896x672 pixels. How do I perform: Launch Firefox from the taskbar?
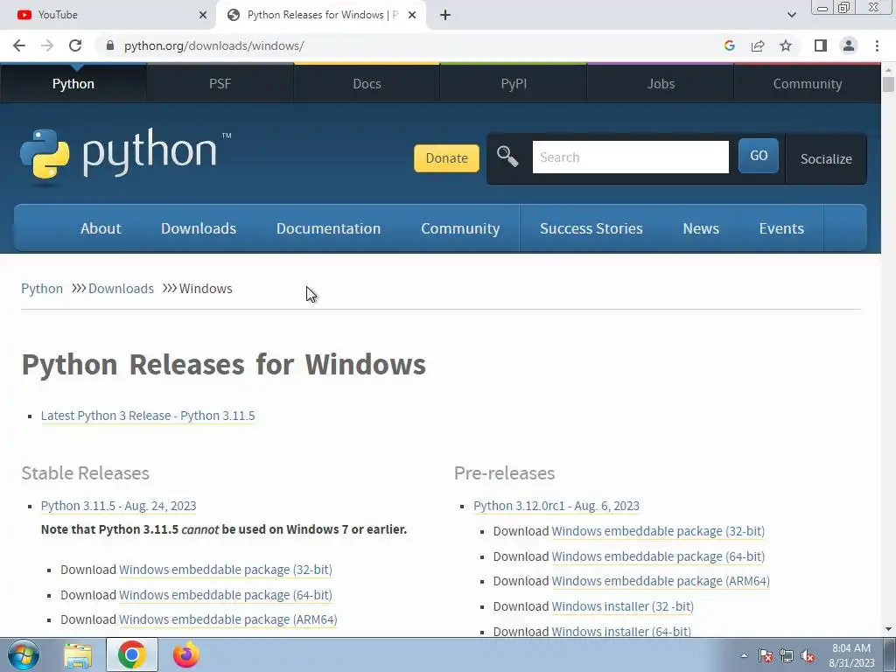[186, 654]
